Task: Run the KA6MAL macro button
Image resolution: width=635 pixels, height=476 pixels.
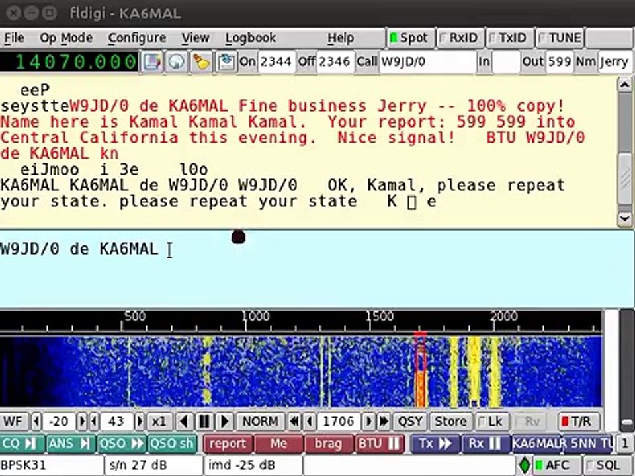Action: coord(536,444)
